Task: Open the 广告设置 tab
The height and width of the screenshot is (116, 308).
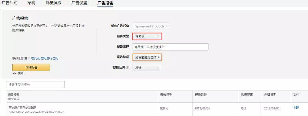Action: tap(79, 3)
